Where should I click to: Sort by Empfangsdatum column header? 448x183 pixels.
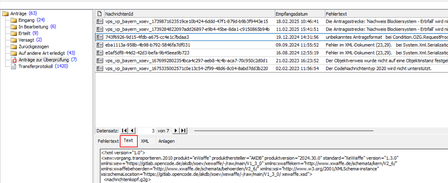(292, 14)
